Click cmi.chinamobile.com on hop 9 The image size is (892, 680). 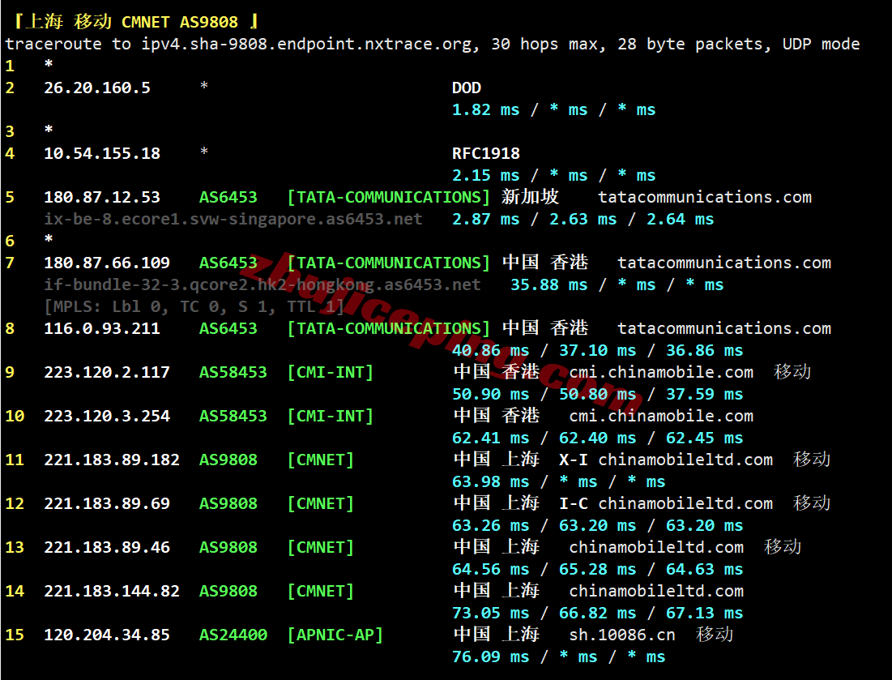[661, 372]
